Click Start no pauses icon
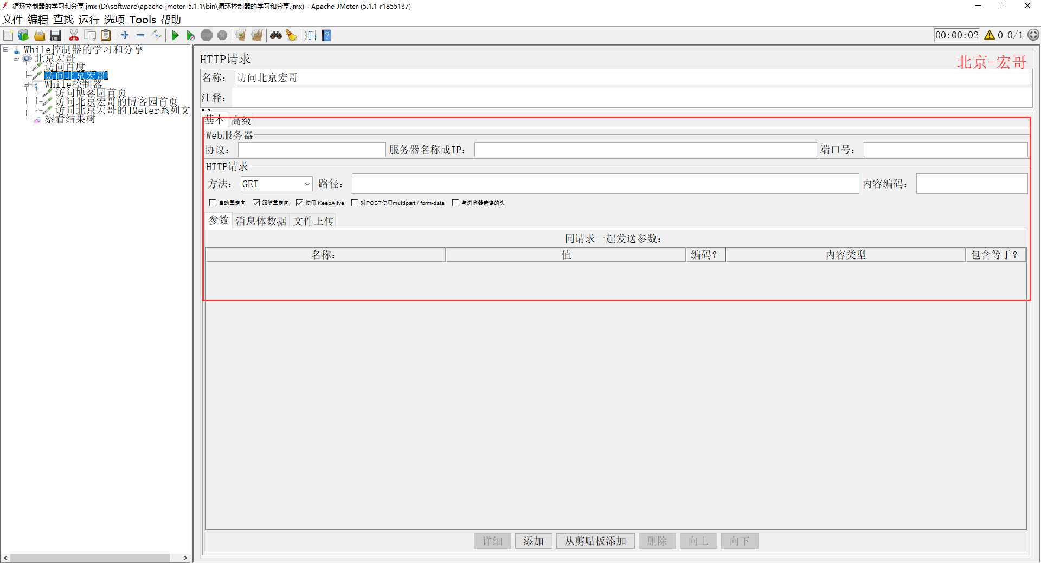 (191, 35)
